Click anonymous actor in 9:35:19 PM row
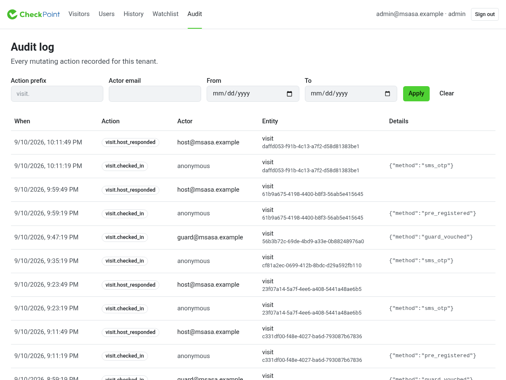The width and height of the screenshot is (506, 380). pyautogui.click(x=194, y=261)
